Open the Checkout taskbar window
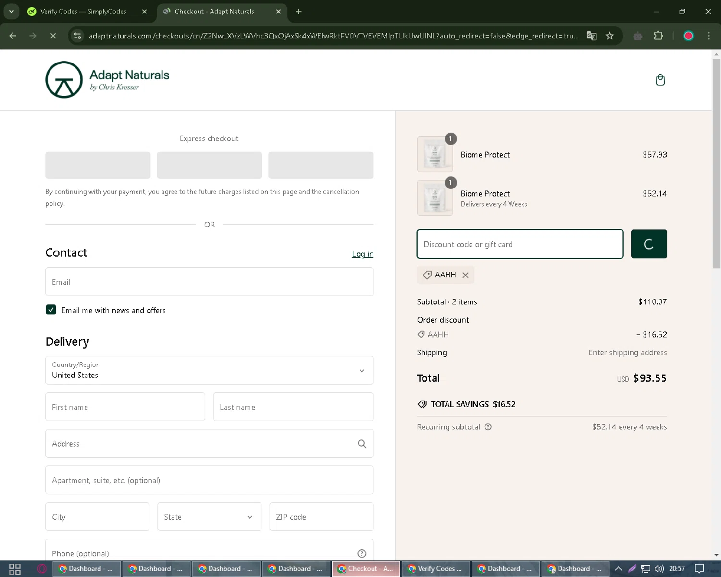The height and width of the screenshot is (577, 721). coord(366,569)
